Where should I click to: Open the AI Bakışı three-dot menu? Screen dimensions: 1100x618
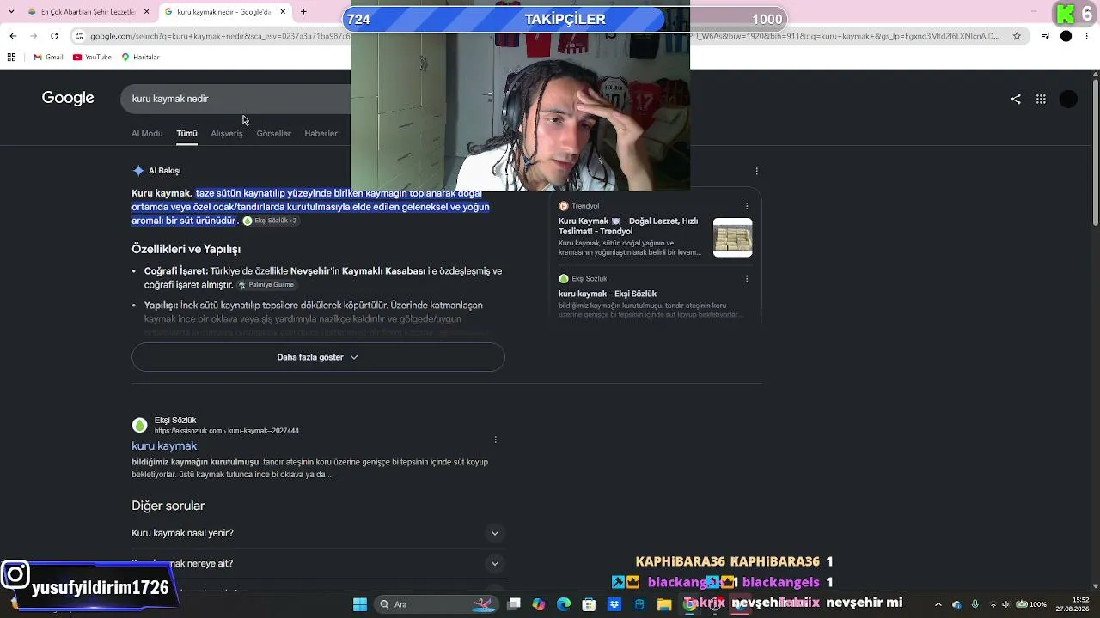[756, 171]
